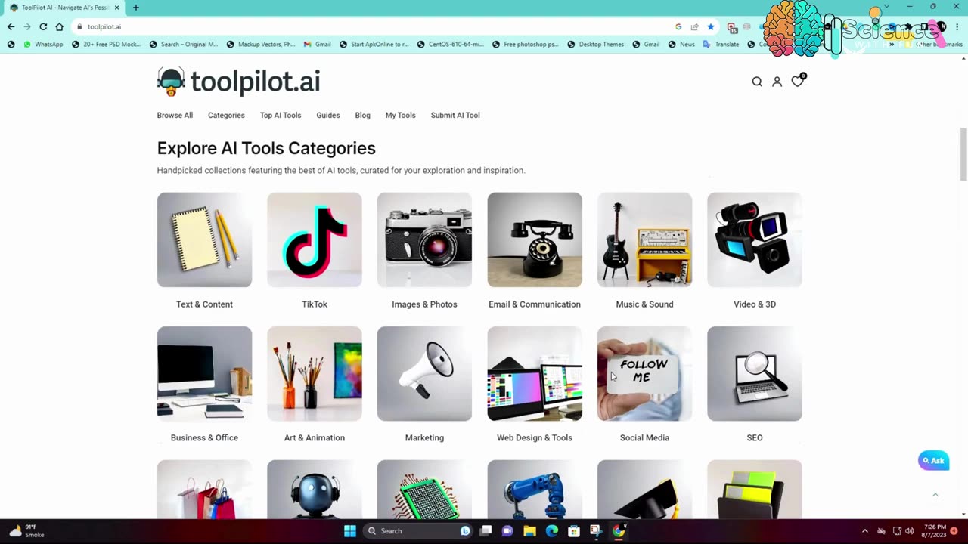Open the Marketing megaphone image
This screenshot has height=544, width=968.
(424, 373)
